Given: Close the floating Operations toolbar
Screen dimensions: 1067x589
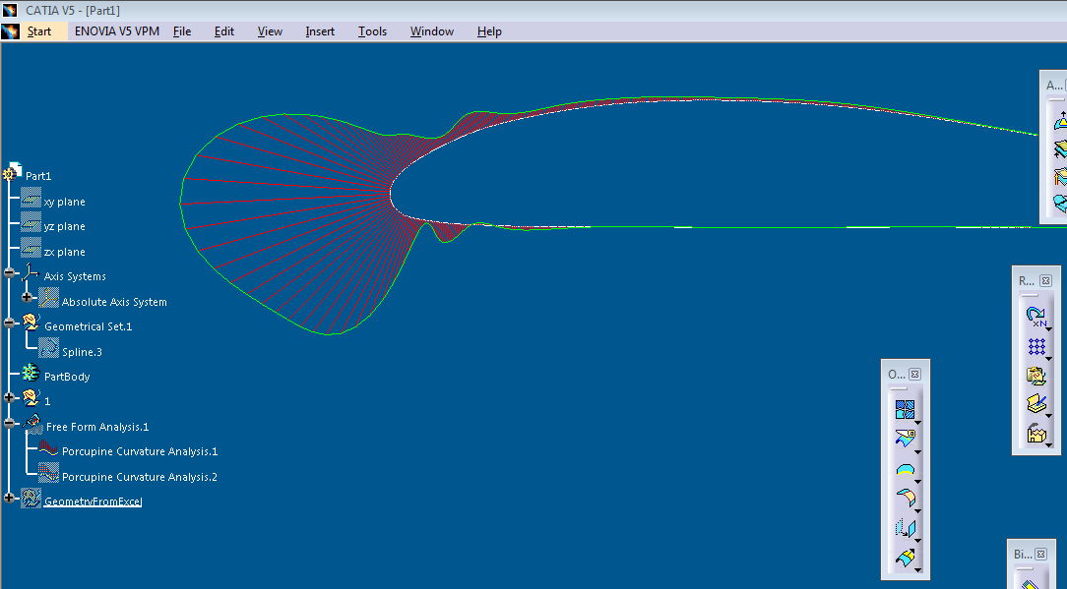Looking at the screenshot, I should (914, 375).
